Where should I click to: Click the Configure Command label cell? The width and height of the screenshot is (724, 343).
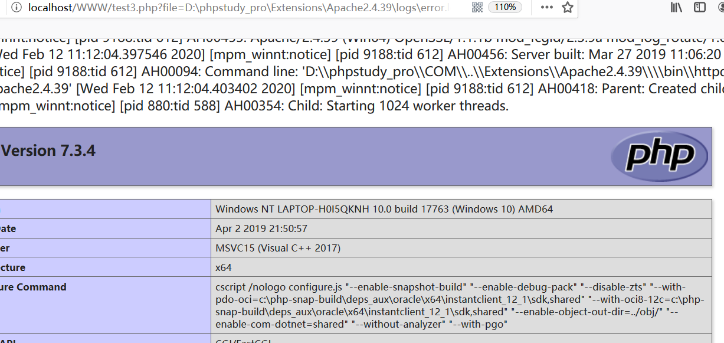coord(105,306)
